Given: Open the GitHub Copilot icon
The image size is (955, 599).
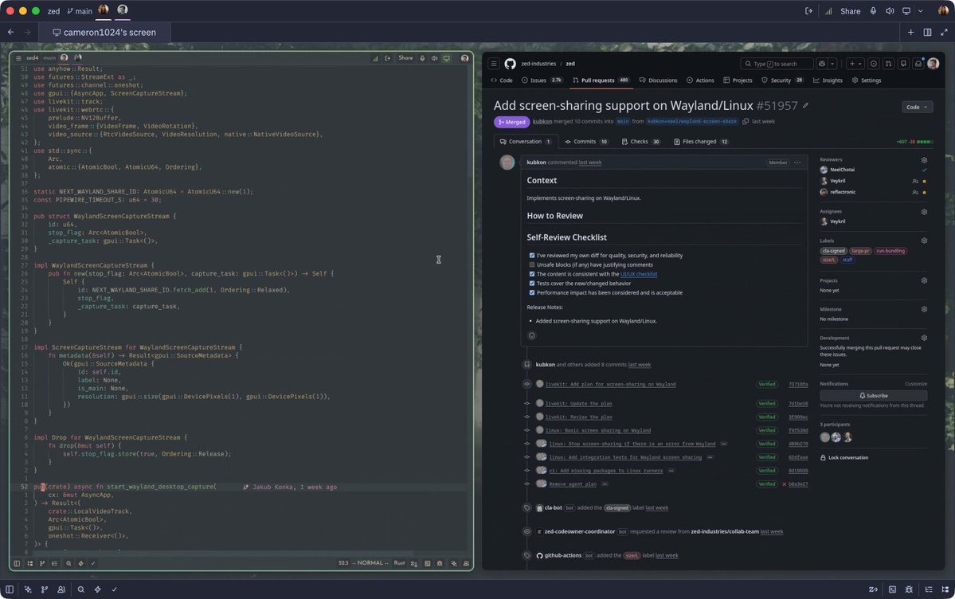Looking at the screenshot, I should point(822,64).
